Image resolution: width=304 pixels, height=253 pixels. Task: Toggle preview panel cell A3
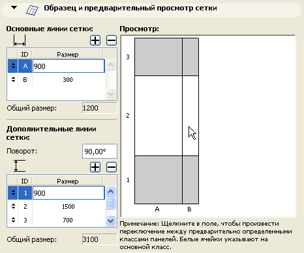click(159, 57)
